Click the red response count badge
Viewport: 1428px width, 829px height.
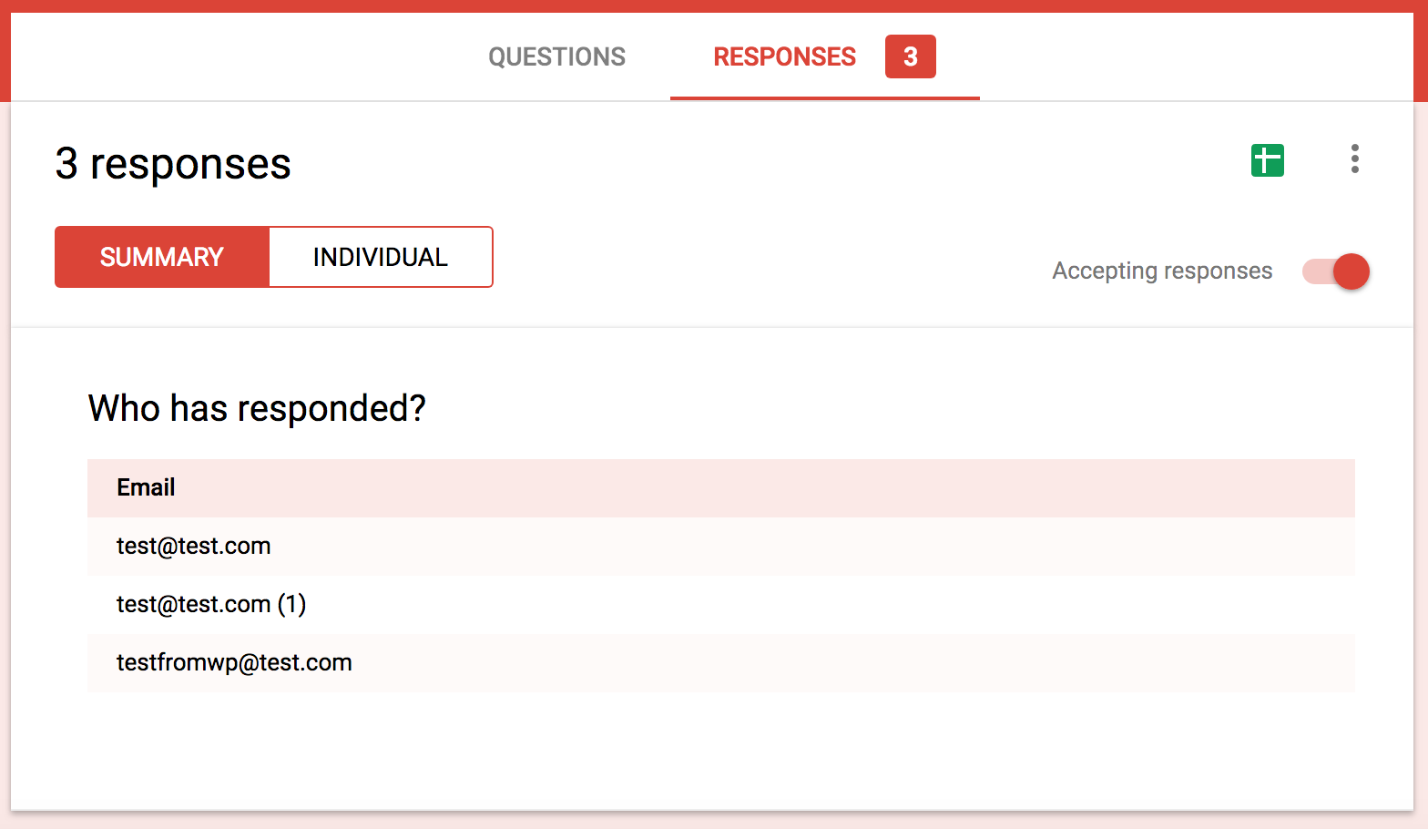[910, 57]
